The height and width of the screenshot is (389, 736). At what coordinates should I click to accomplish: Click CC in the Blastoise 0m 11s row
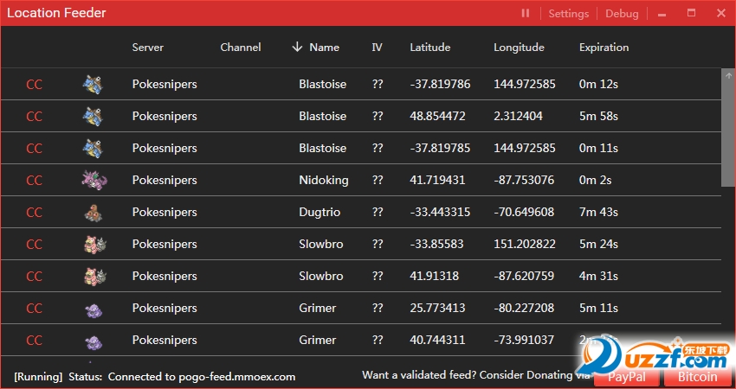click(34, 148)
